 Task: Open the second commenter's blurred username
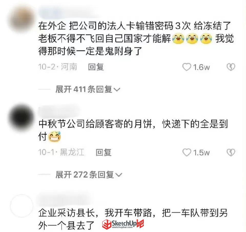tap(59, 111)
